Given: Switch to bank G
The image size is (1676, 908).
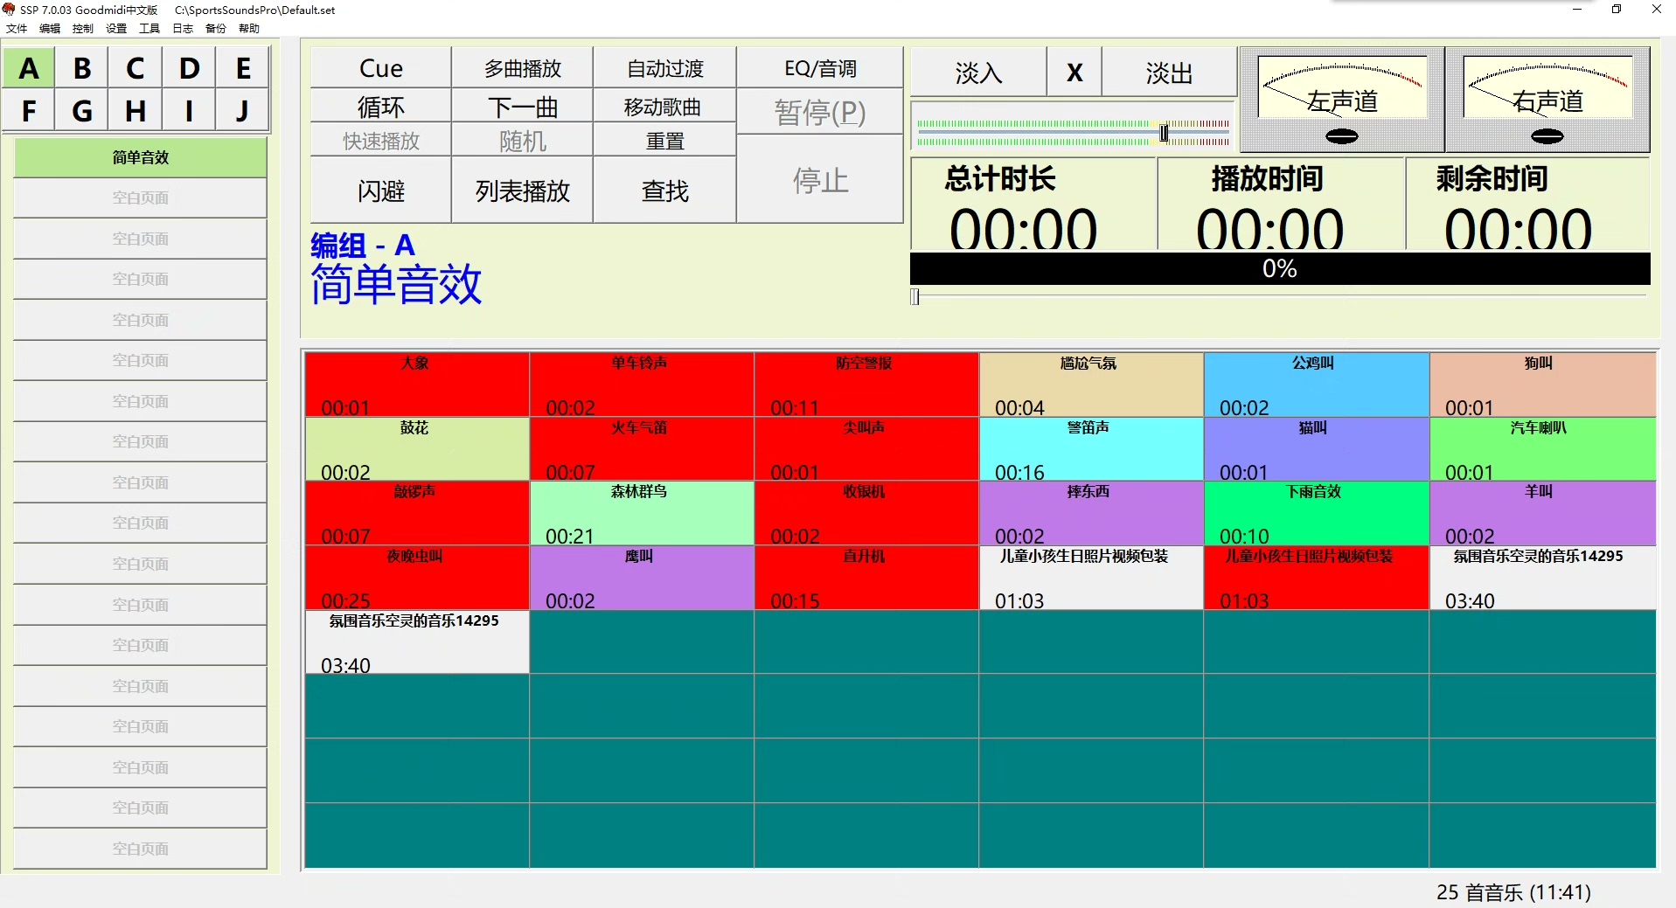Looking at the screenshot, I should [x=82, y=111].
